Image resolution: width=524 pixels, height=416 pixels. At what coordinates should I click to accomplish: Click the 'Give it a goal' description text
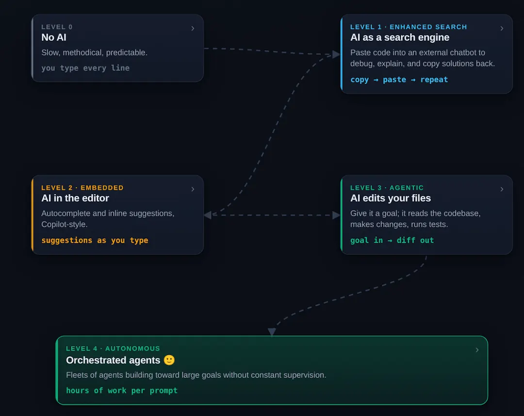(x=415, y=219)
